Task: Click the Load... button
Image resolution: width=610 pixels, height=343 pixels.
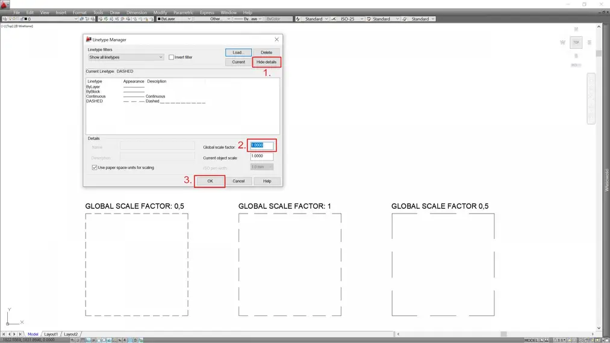Action: point(238,52)
